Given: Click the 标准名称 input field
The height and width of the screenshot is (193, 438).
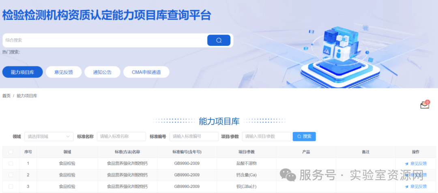Looking at the screenshot, I should pos(121,137).
